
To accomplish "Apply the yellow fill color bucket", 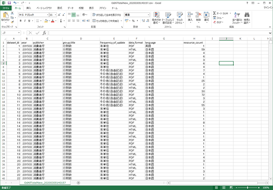I will click(46, 21).
